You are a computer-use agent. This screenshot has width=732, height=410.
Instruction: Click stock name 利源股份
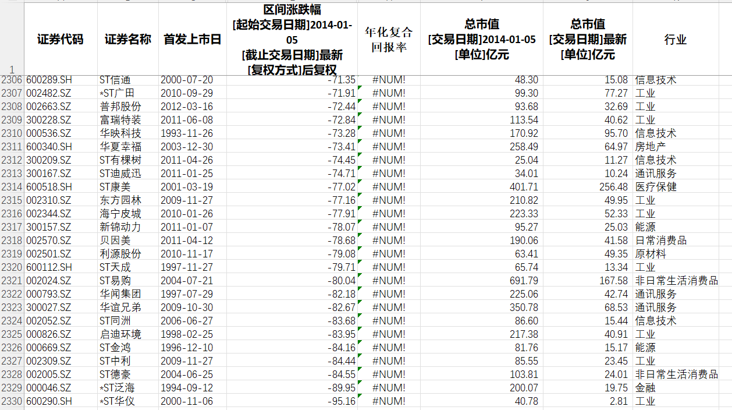[x=120, y=254]
